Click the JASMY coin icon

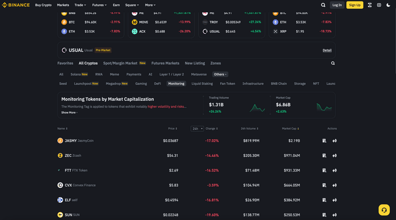(60, 141)
